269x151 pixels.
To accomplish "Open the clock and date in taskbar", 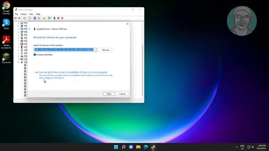I will 261,147.
